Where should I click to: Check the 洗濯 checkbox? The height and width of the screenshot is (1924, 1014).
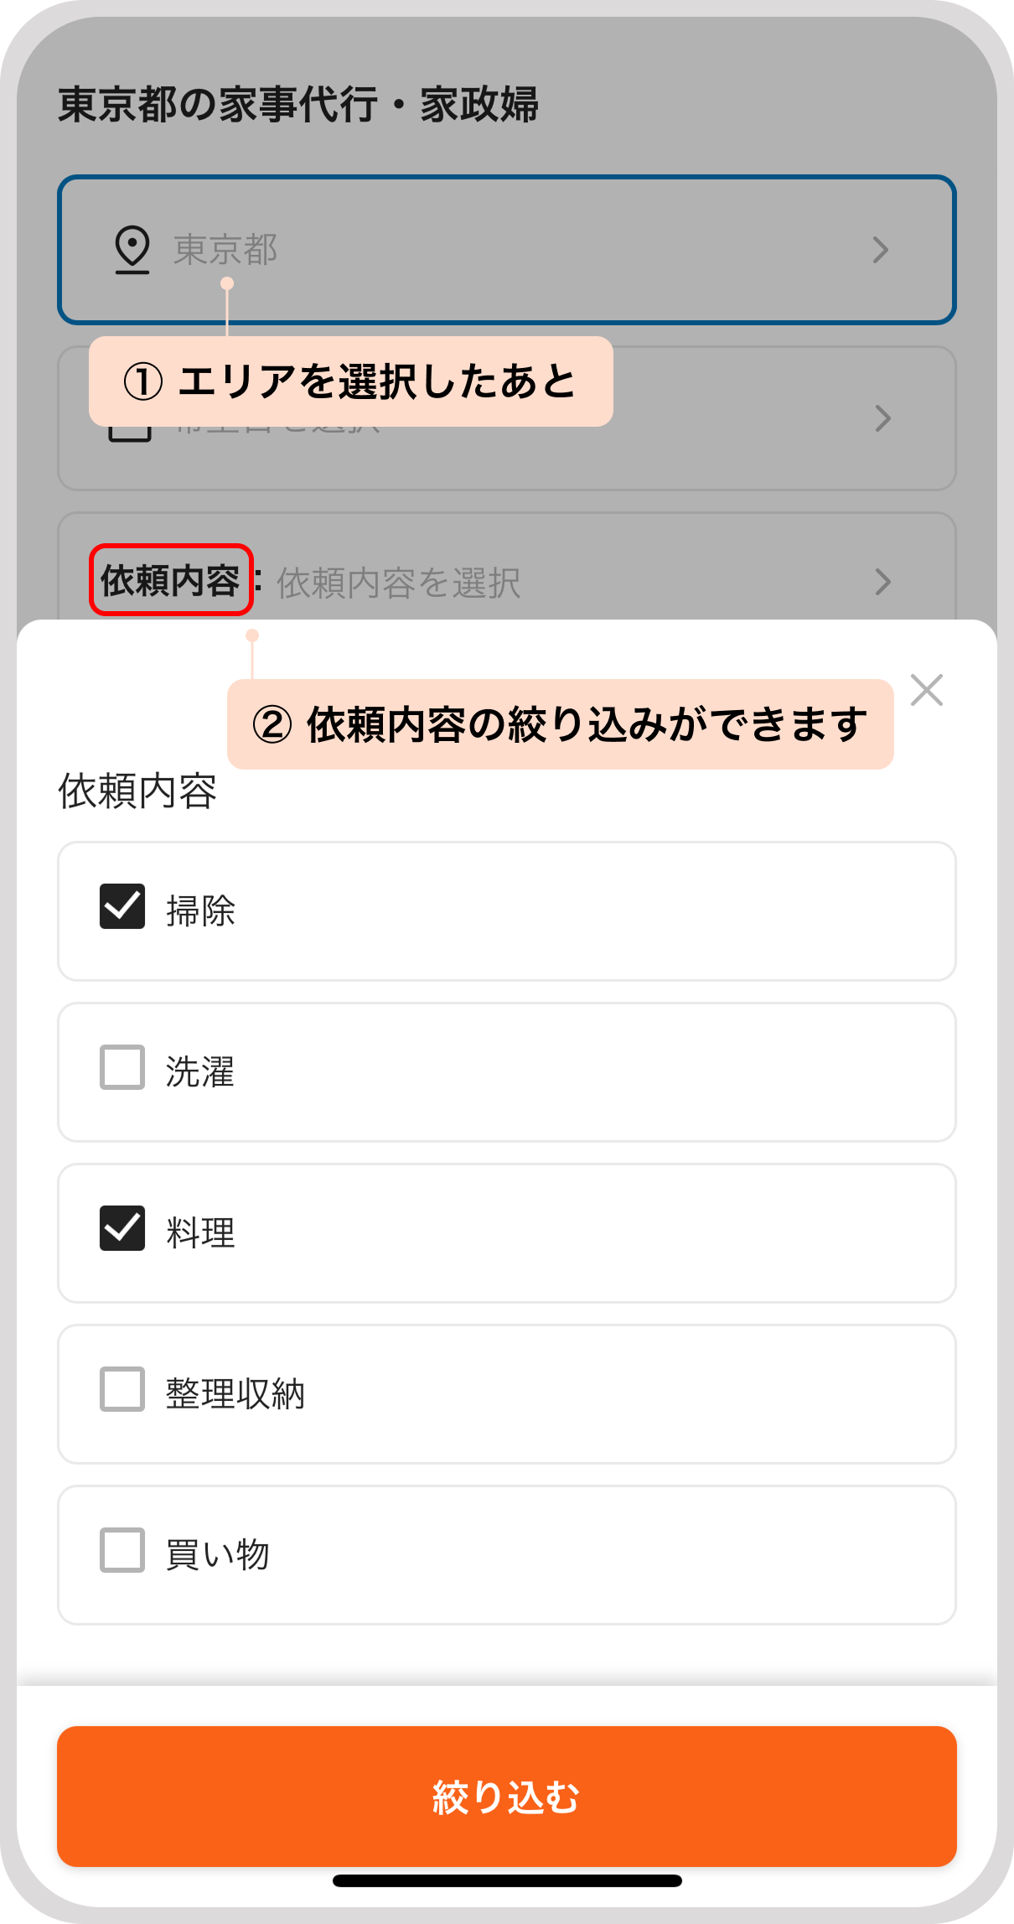tap(122, 1067)
